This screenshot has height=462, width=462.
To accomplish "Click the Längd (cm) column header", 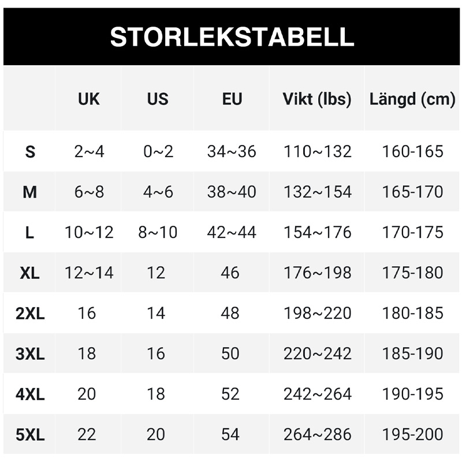I will (412, 99).
